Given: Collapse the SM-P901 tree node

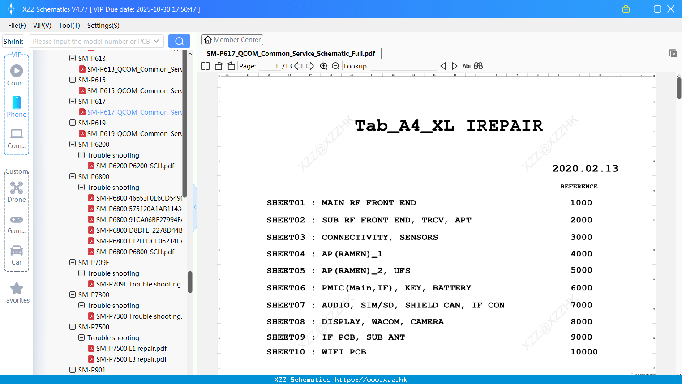Looking at the screenshot, I should click(73, 370).
